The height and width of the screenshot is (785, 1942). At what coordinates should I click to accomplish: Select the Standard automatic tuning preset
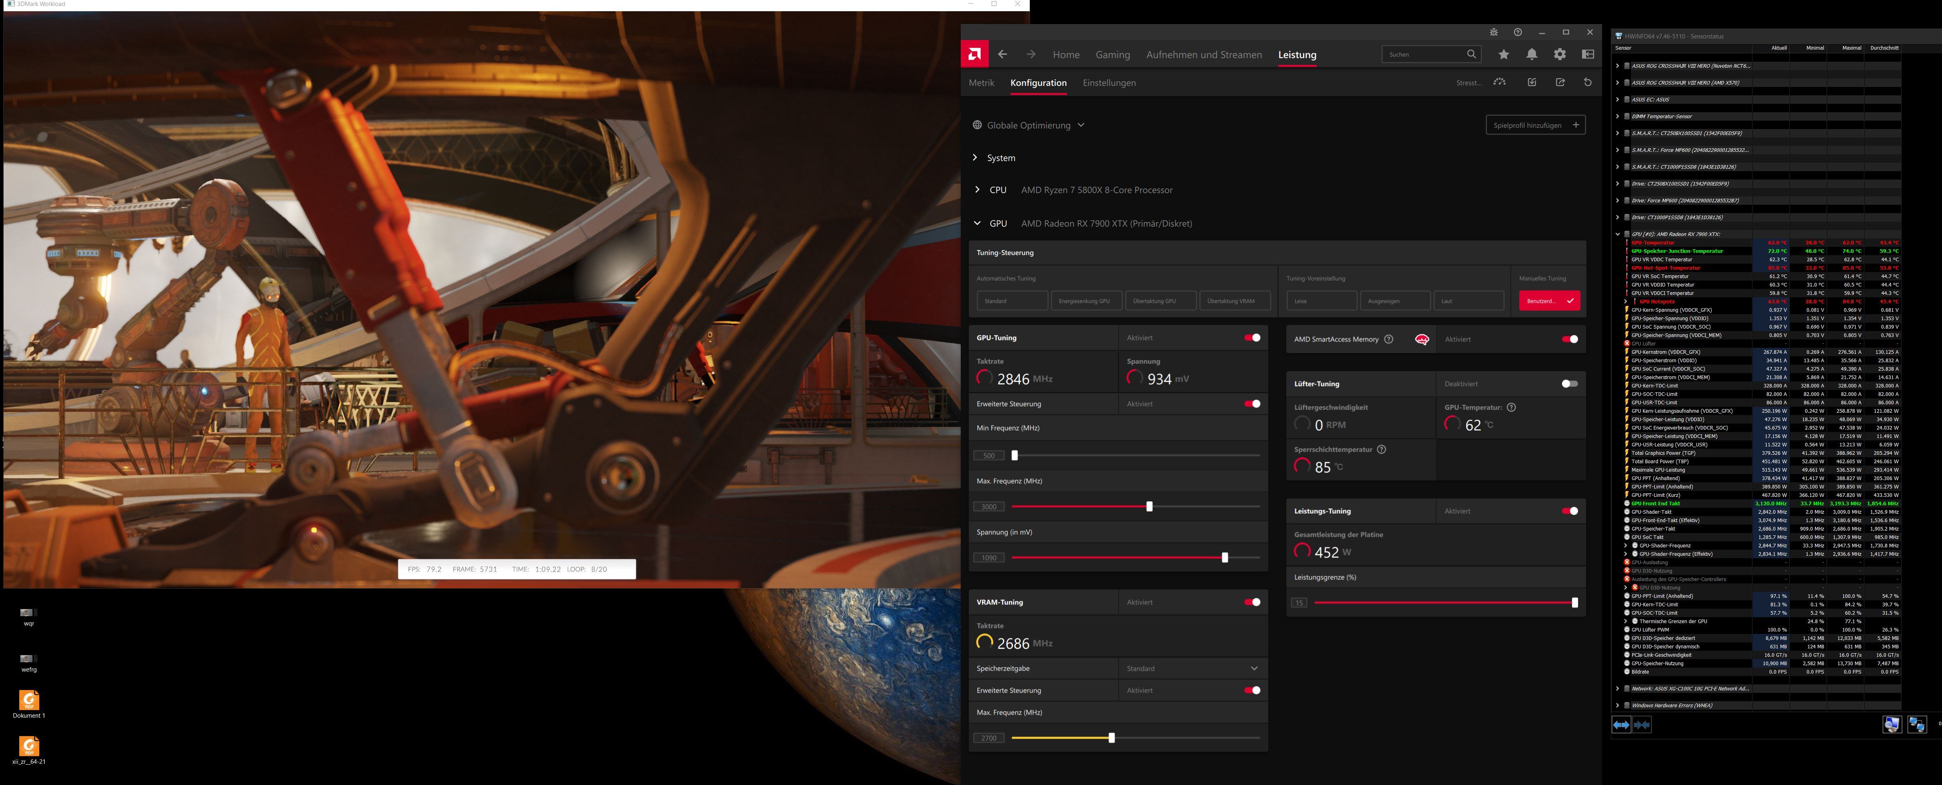(1012, 301)
